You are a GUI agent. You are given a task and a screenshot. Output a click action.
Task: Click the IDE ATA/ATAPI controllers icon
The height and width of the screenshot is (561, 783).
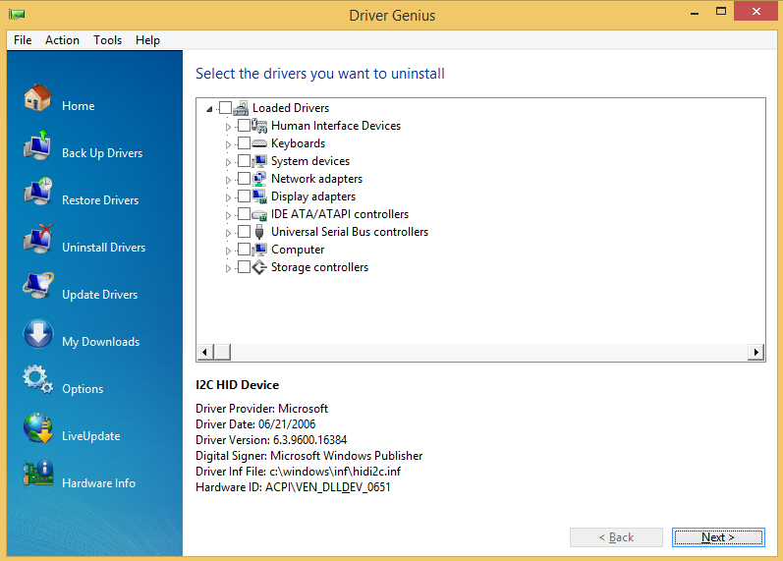(259, 214)
